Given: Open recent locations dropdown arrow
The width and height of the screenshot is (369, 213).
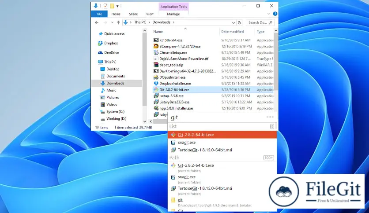Looking at the screenshot, I should click(112, 22).
